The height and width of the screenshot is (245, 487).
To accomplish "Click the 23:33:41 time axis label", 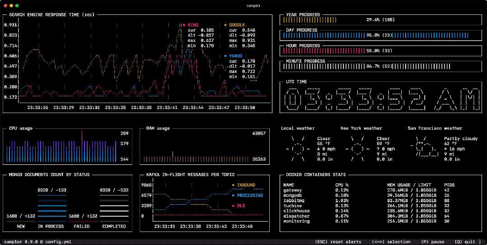I will pos(167,108).
